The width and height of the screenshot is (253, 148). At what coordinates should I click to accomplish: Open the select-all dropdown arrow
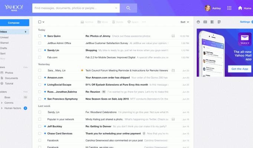coord(43,22)
